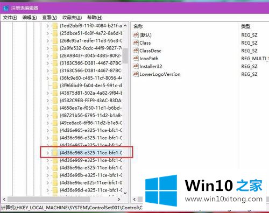The width and height of the screenshot is (269, 213).
Task: Expand the {4d36e968-e325-11ce-bfc1 key
Action: point(47,153)
